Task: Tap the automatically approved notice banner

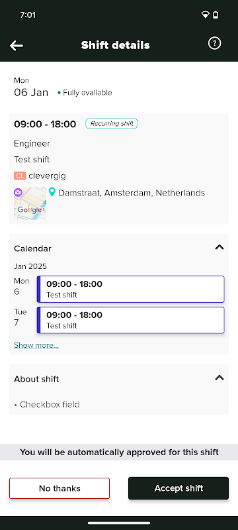Action: click(119, 452)
